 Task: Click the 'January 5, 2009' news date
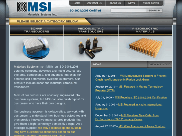point(105,105)
